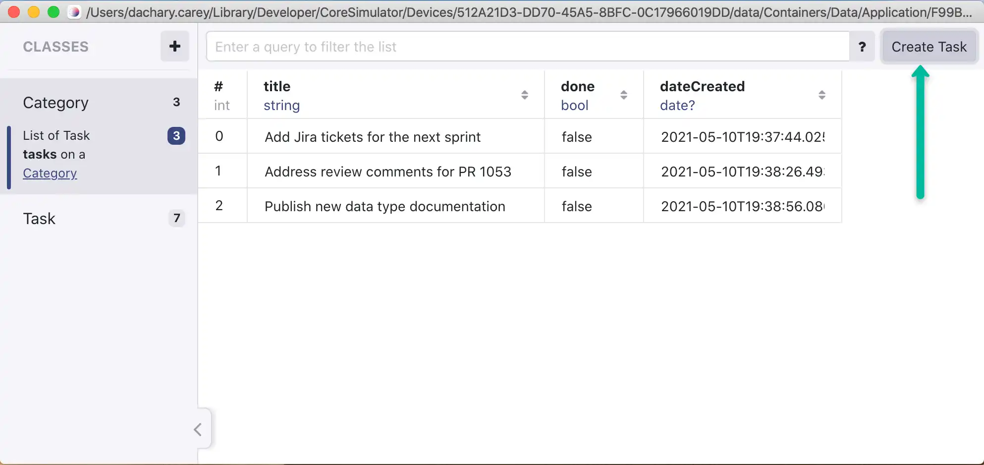
Task: Sort by the done column arrows
Action: [623, 95]
